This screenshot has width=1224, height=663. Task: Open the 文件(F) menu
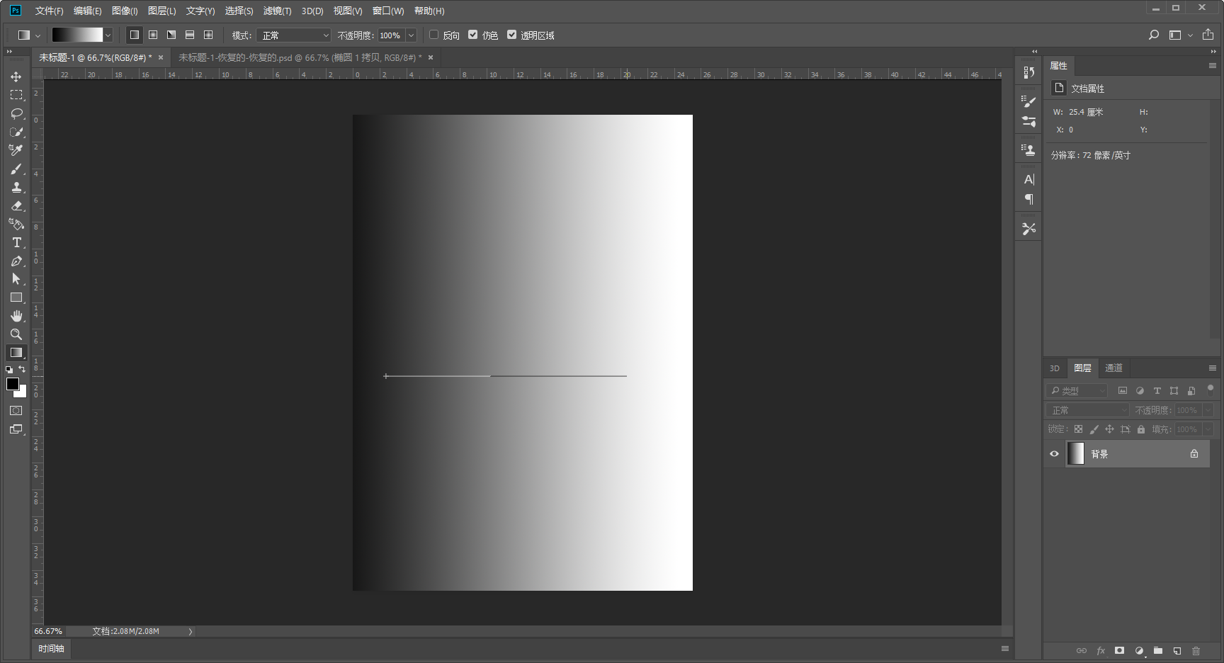50,11
